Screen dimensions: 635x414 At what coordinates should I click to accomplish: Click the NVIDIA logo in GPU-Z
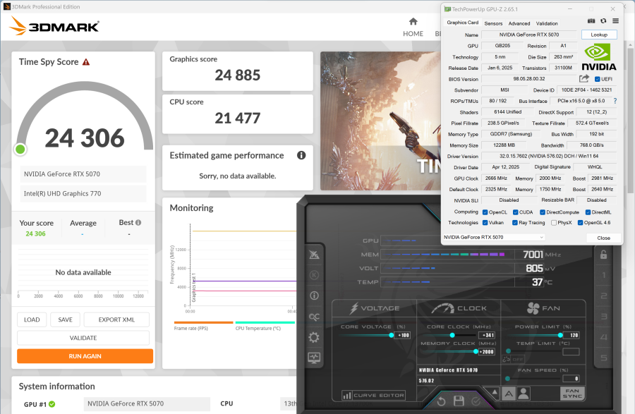click(599, 57)
